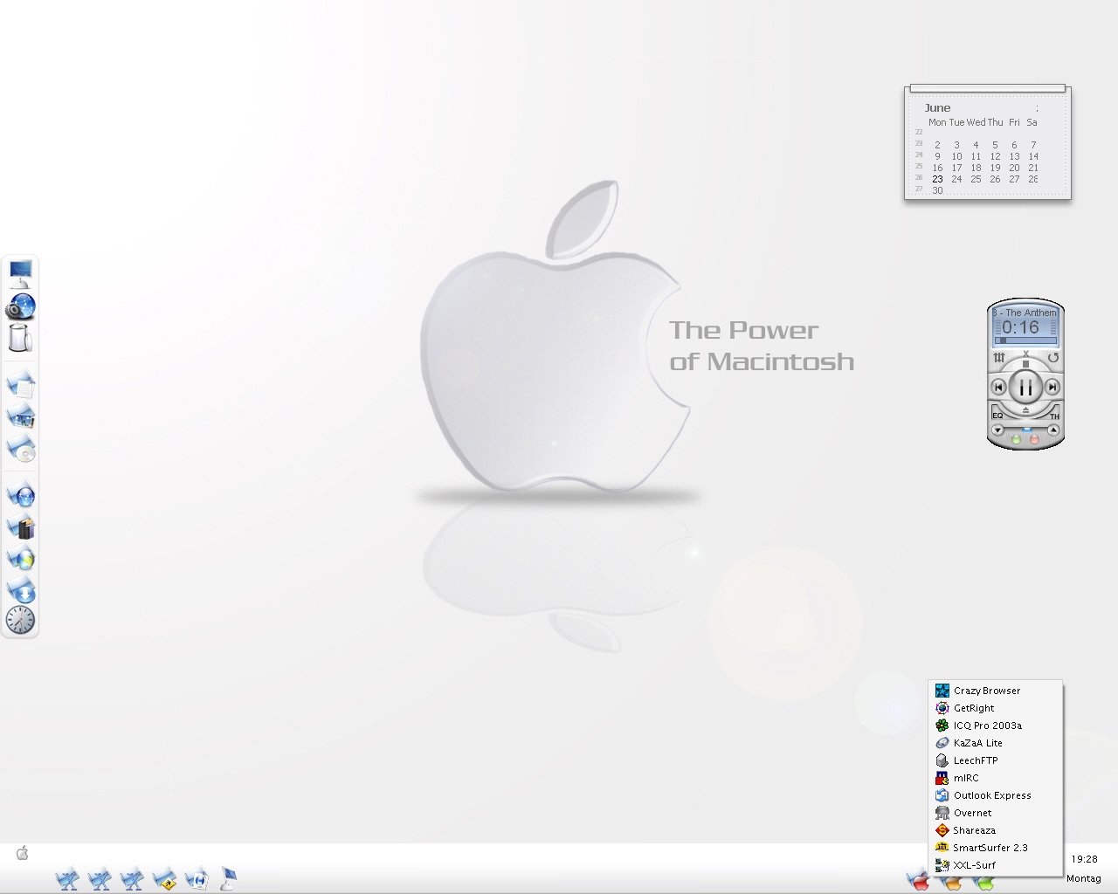Launch Shareaza from the popup menu
This screenshot has width=1118, height=894.
[x=996, y=830]
